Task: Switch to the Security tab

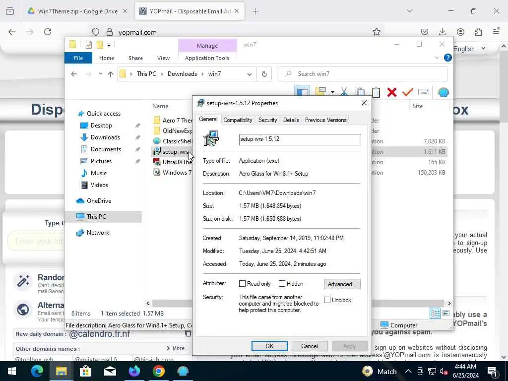Action: (x=267, y=120)
